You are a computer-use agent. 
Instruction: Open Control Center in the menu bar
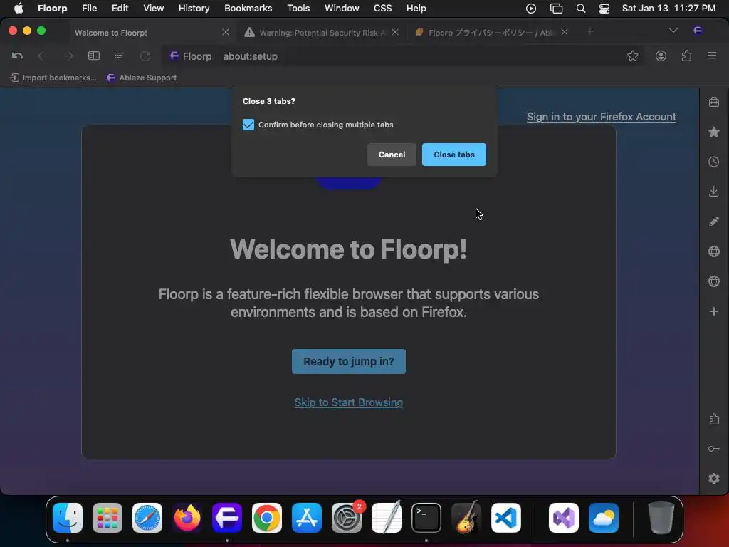(x=604, y=9)
